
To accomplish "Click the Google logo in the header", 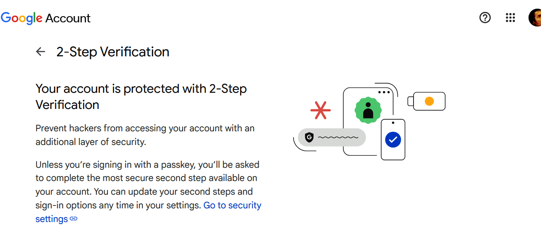I will pyautogui.click(x=21, y=18).
